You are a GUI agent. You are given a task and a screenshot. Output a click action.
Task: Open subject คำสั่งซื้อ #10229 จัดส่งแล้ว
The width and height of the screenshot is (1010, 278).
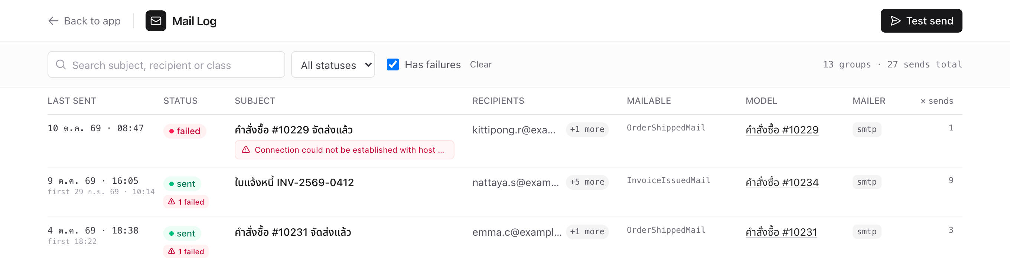click(293, 130)
